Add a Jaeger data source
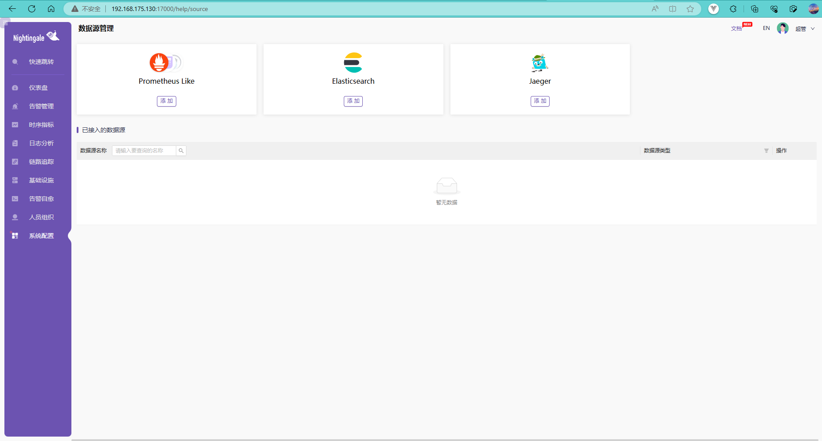 (x=540, y=101)
